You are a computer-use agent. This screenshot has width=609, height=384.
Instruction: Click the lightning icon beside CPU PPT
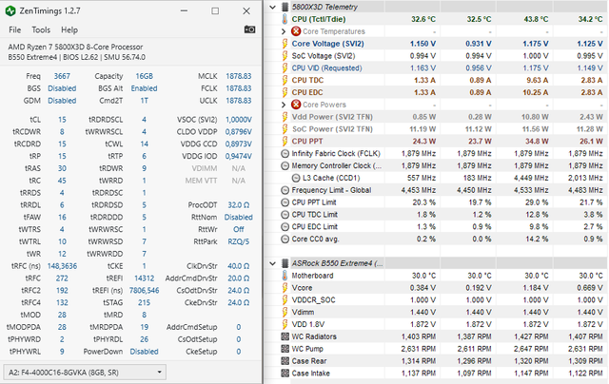[x=285, y=142]
